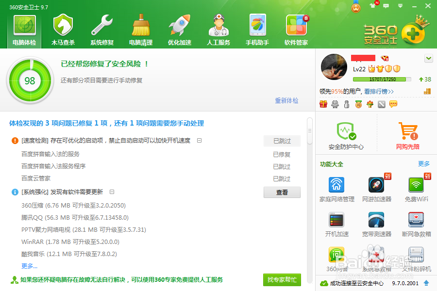Expand the user panel dropdown arrow

tap(429, 59)
